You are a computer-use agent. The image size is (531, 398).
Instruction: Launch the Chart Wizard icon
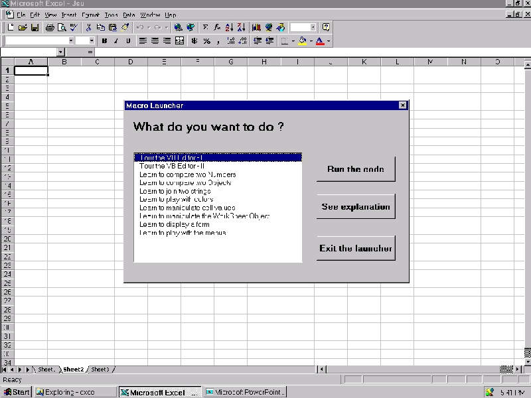[256, 27]
